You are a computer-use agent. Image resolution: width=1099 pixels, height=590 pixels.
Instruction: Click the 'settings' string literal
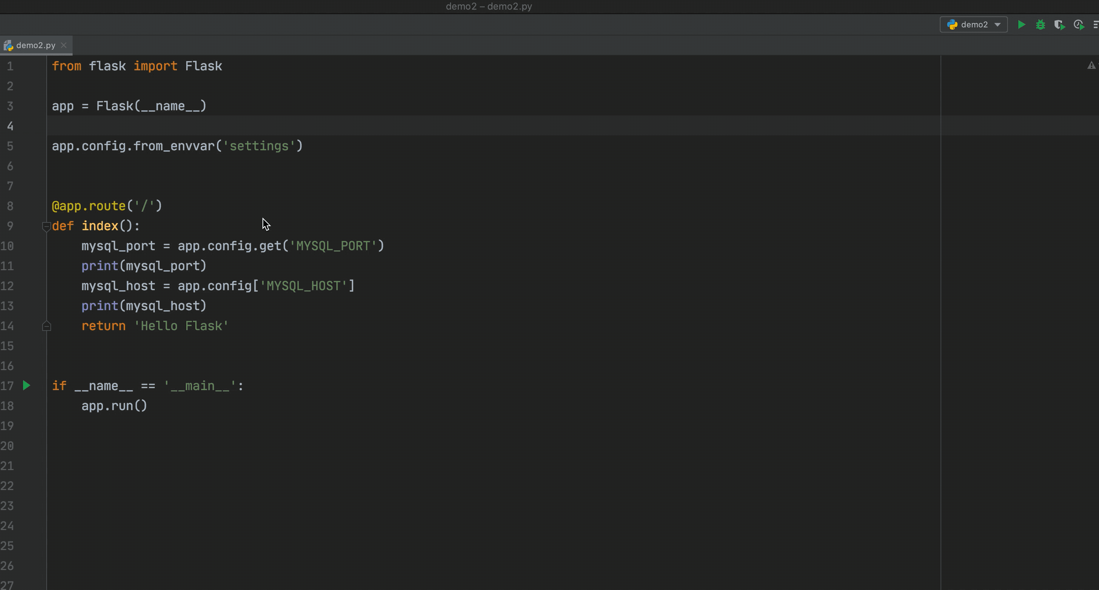(x=259, y=146)
